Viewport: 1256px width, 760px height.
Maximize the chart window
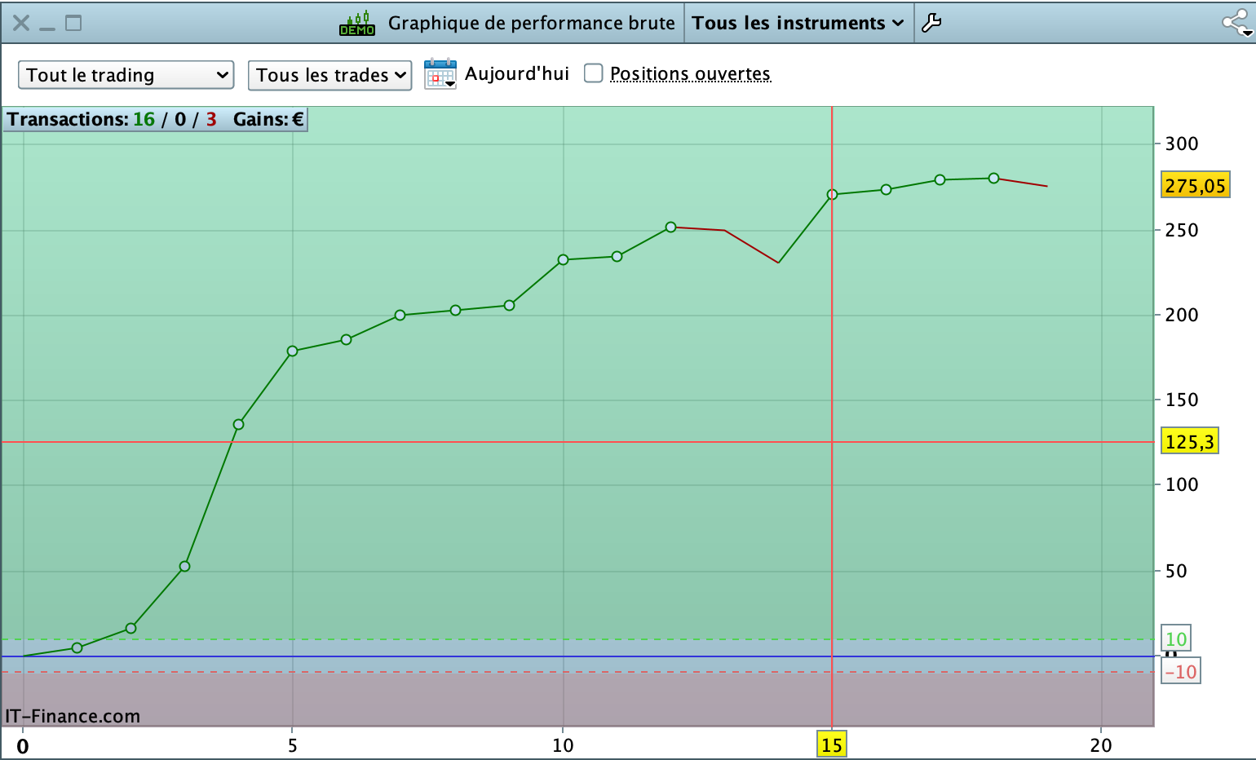pos(73,23)
